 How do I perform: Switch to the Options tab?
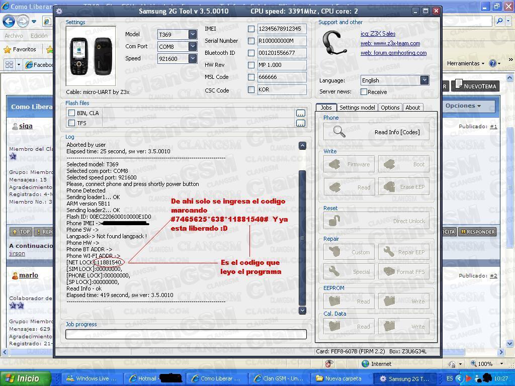pos(391,107)
